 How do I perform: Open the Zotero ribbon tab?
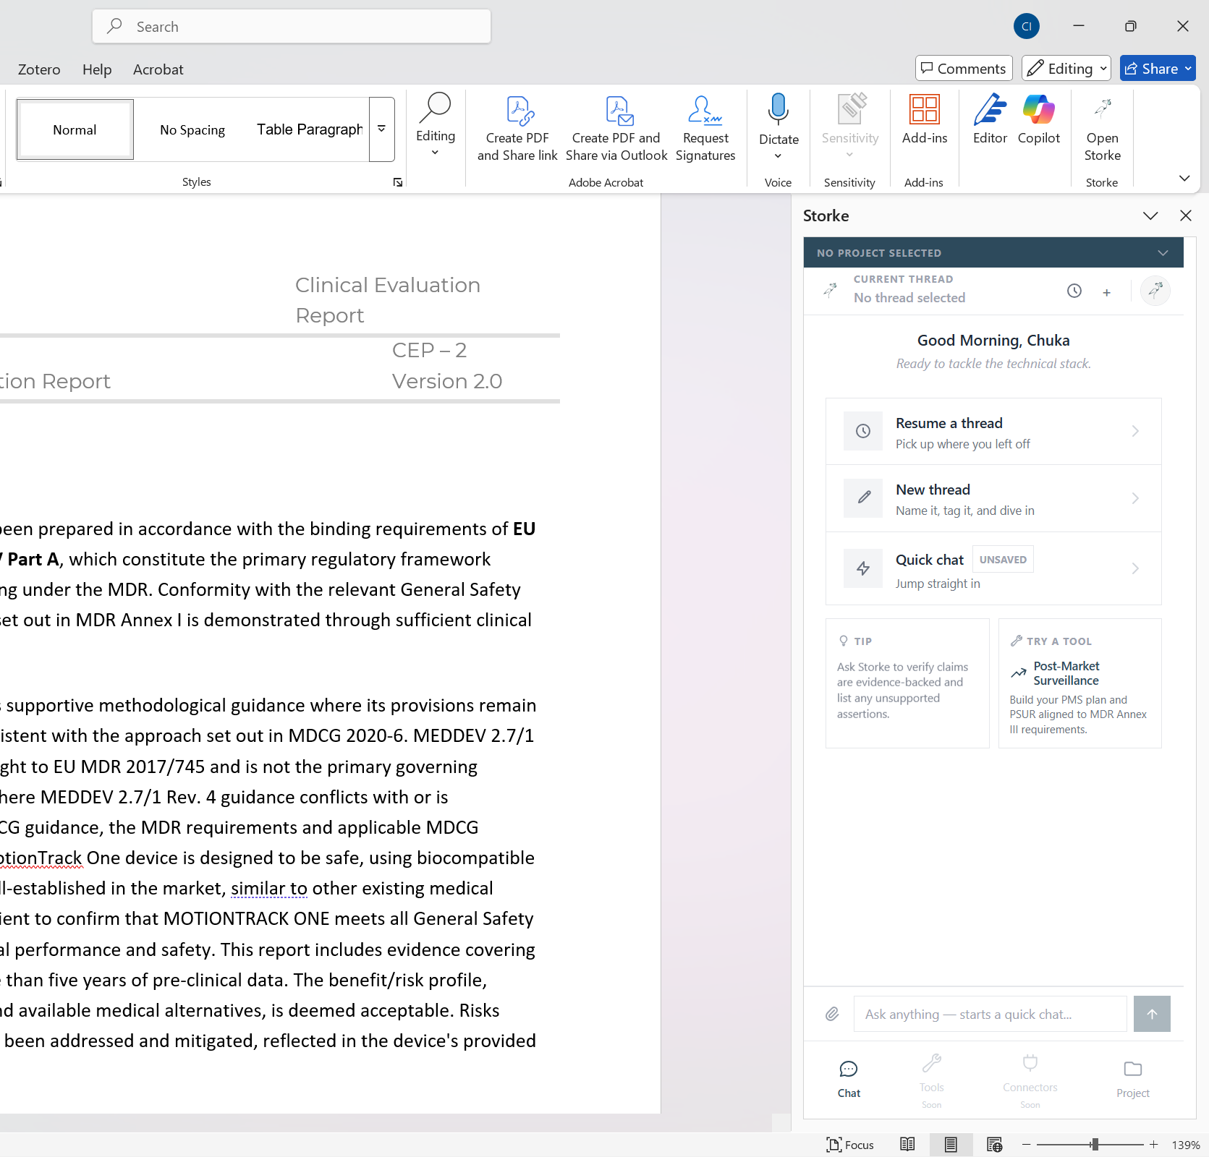point(39,69)
